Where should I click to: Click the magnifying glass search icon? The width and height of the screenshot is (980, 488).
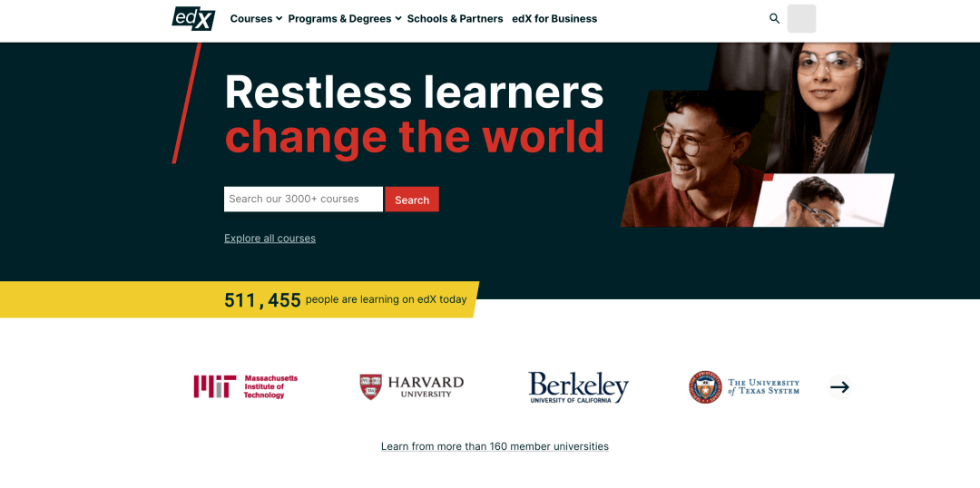[774, 18]
